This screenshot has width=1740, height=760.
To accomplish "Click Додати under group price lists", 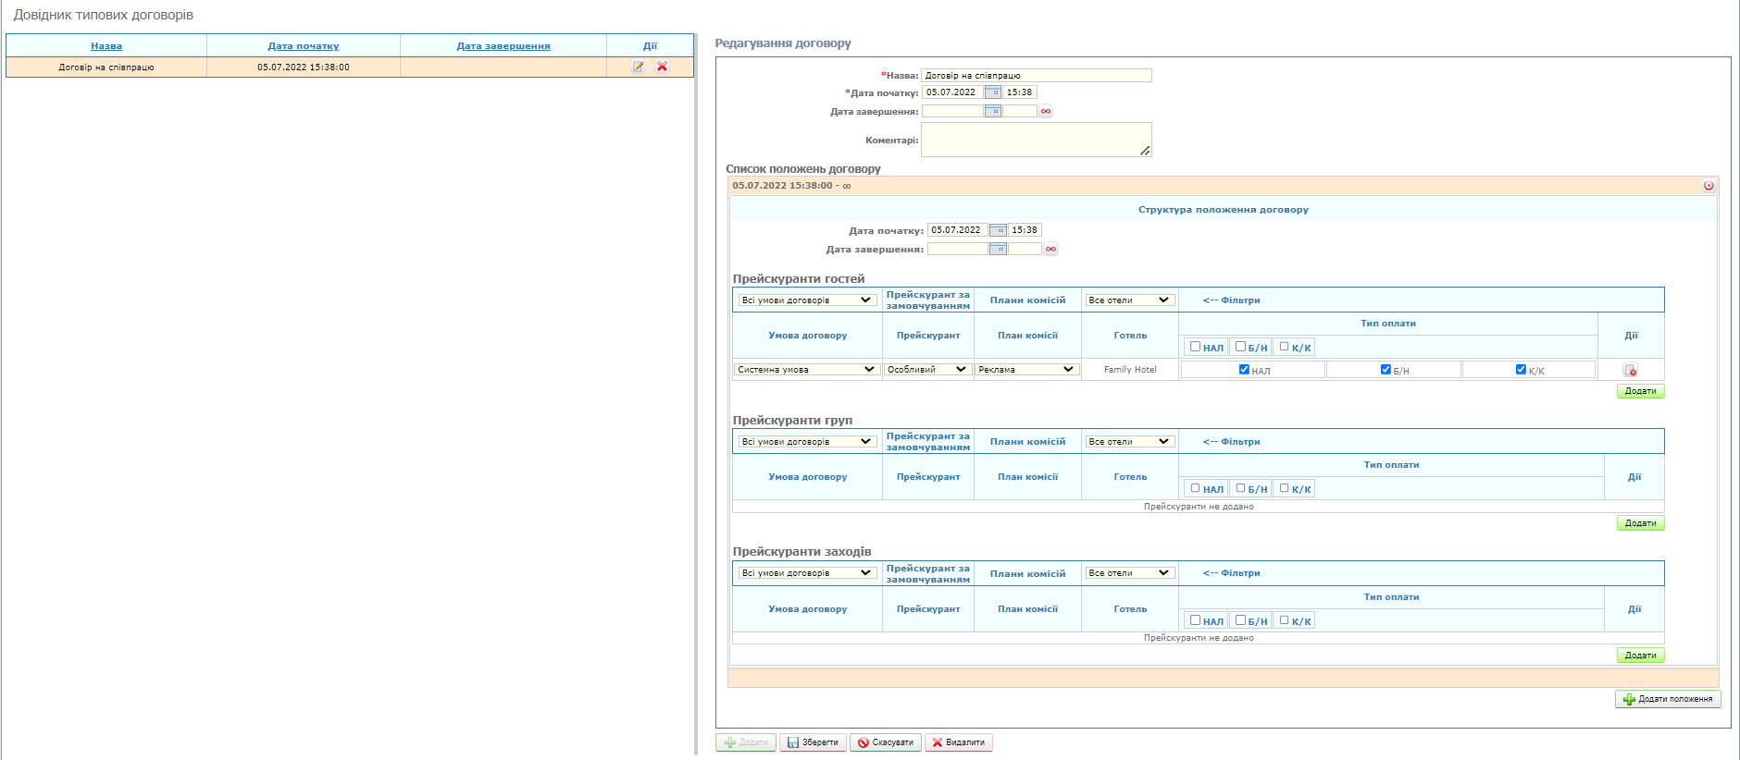I will pyautogui.click(x=1640, y=523).
